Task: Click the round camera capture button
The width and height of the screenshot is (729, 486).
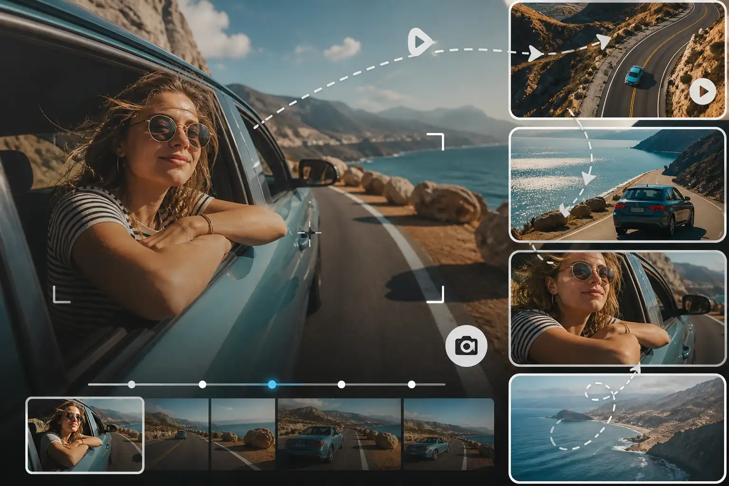Action: click(467, 346)
